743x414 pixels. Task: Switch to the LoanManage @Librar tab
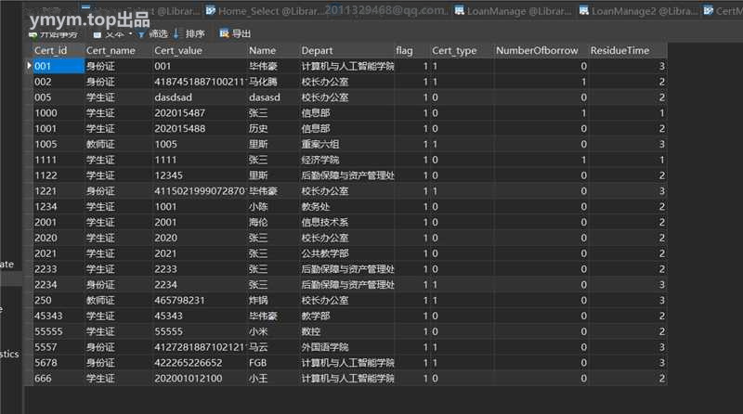point(514,11)
